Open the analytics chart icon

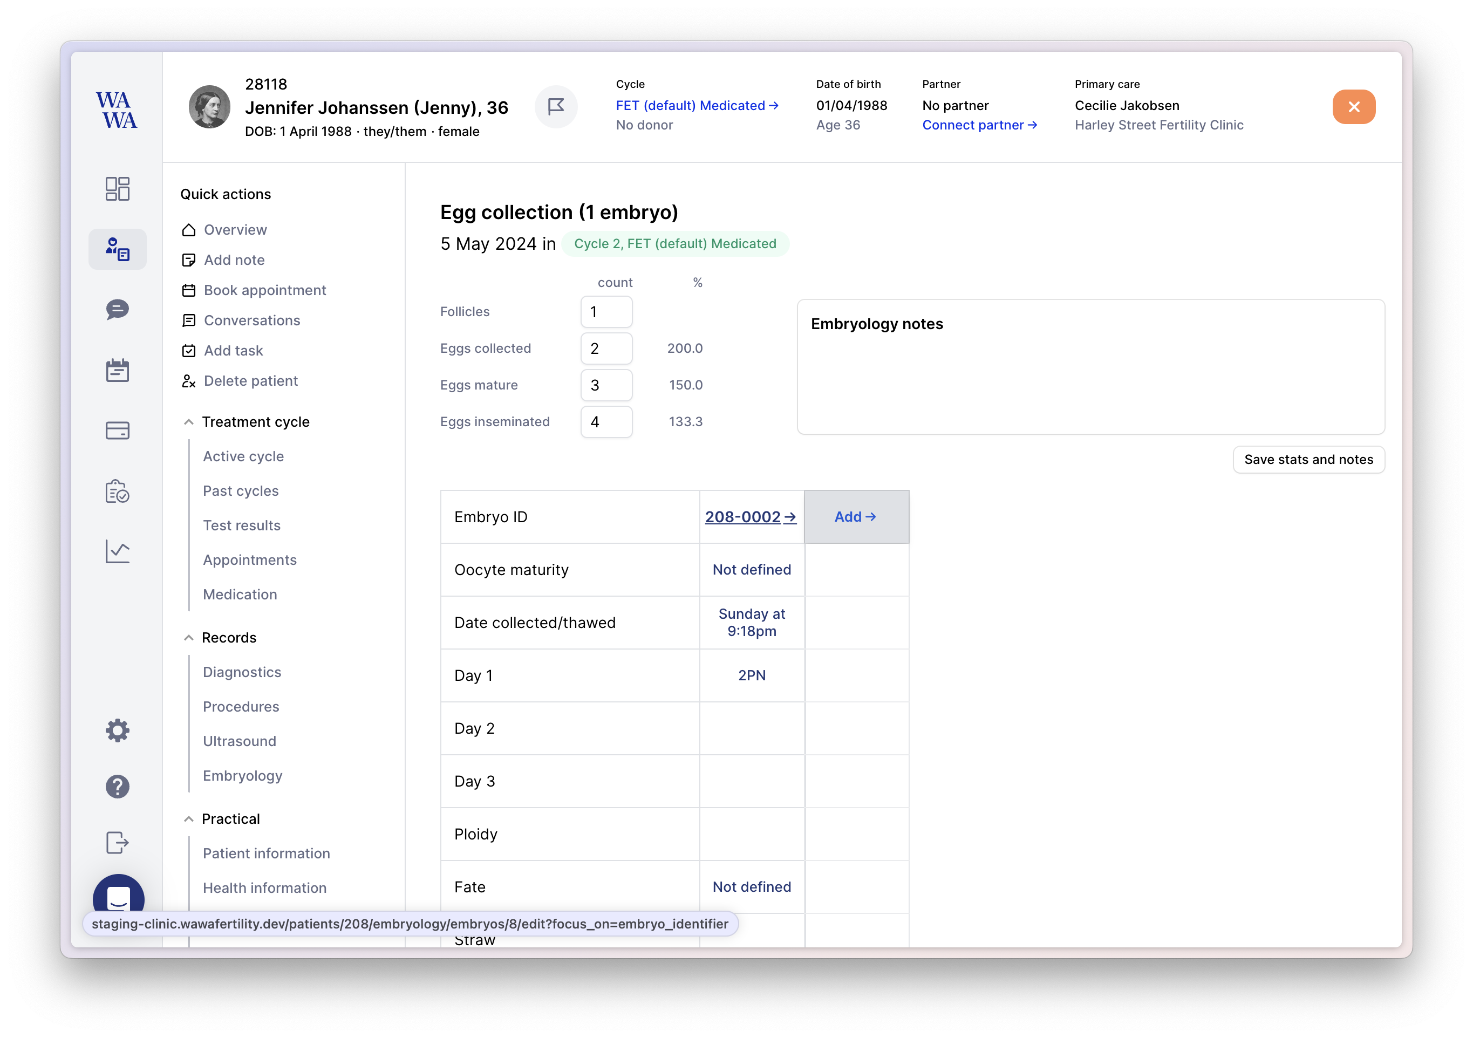pyautogui.click(x=118, y=552)
